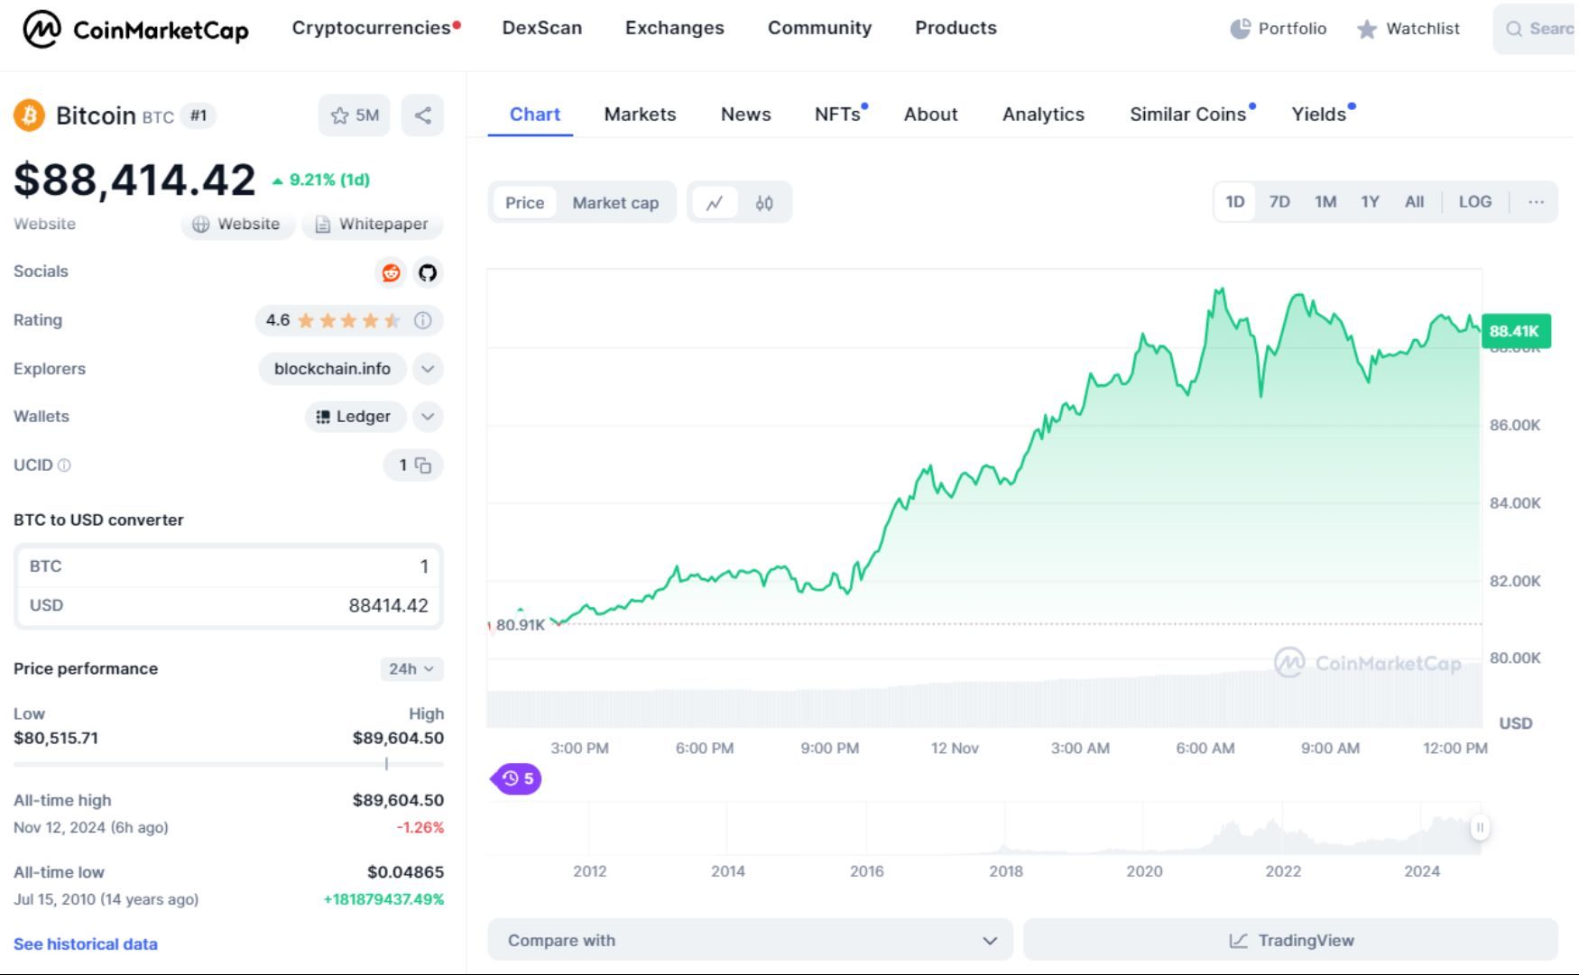This screenshot has height=975, width=1579.
Task: Expand the Explorers dropdown
Action: (x=428, y=369)
